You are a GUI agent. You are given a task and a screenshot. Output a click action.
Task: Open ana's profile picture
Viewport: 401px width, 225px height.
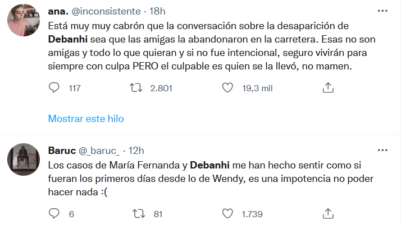(23, 22)
